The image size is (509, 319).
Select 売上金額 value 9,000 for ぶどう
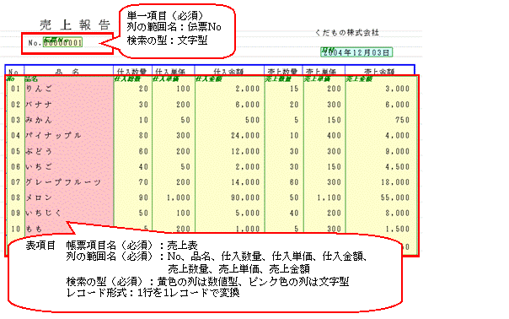[x=397, y=152]
